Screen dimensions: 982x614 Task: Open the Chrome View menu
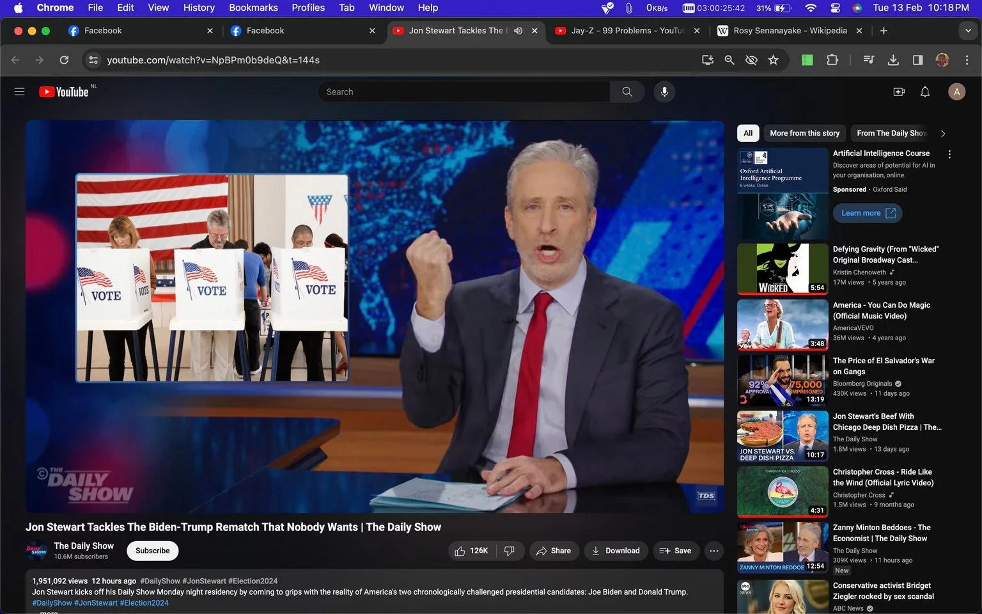tap(159, 8)
